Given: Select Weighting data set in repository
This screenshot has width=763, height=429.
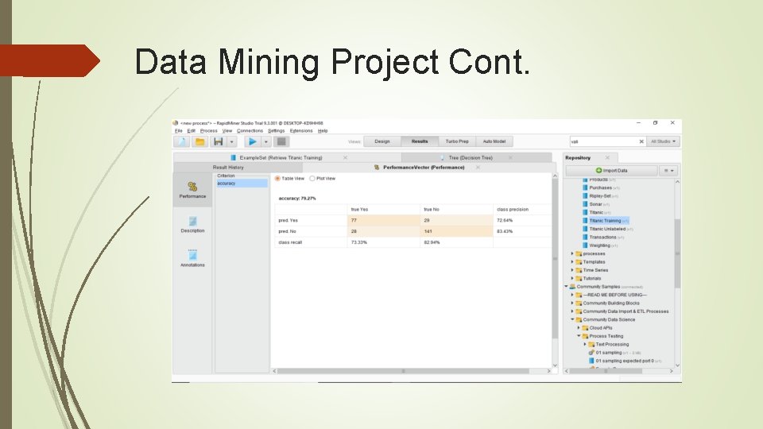Looking at the screenshot, I should click(599, 245).
